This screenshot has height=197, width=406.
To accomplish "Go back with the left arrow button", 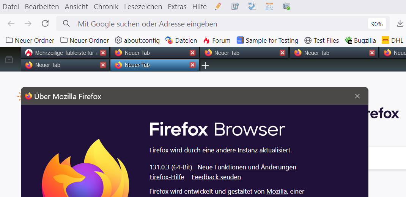I will click(11, 24).
